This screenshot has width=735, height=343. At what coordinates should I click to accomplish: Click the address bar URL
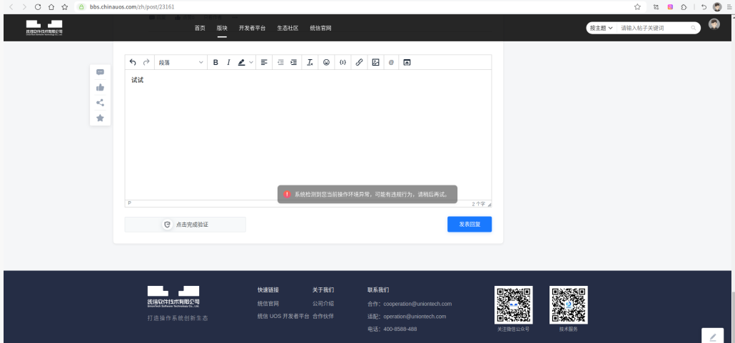[132, 7]
